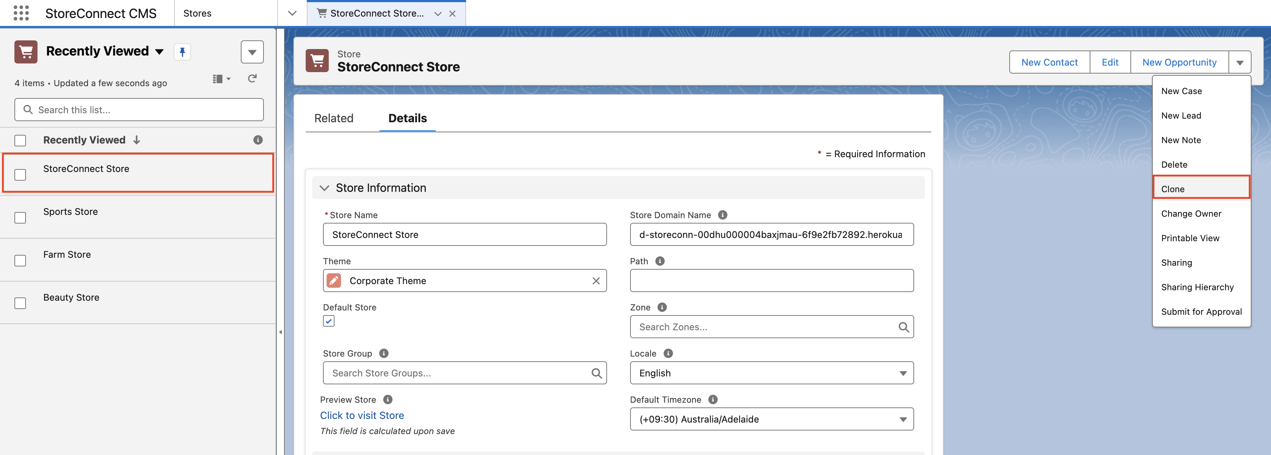1271x455 pixels.
Task: Click the Store record cart icon in header
Action: [317, 61]
